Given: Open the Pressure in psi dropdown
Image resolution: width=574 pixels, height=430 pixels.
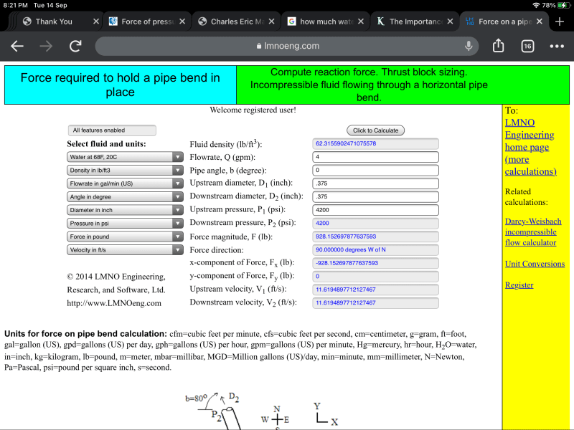Looking at the screenshot, I should point(125,223).
